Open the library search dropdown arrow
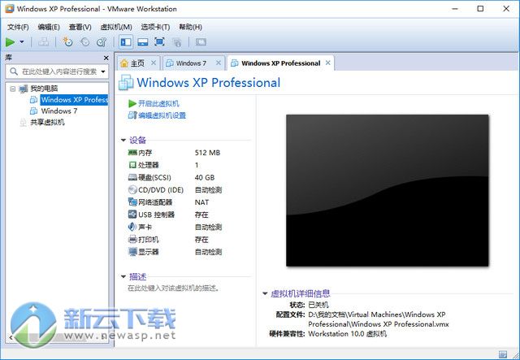This screenshot has height=360, width=520. click(x=103, y=72)
